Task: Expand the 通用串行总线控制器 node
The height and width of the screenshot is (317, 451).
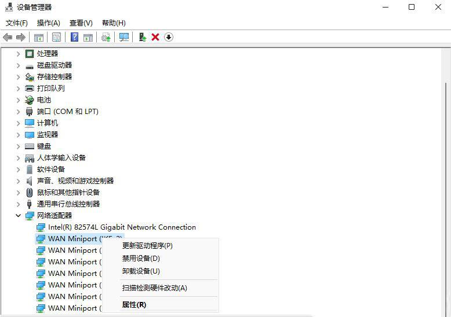Action: pyautogui.click(x=18, y=204)
